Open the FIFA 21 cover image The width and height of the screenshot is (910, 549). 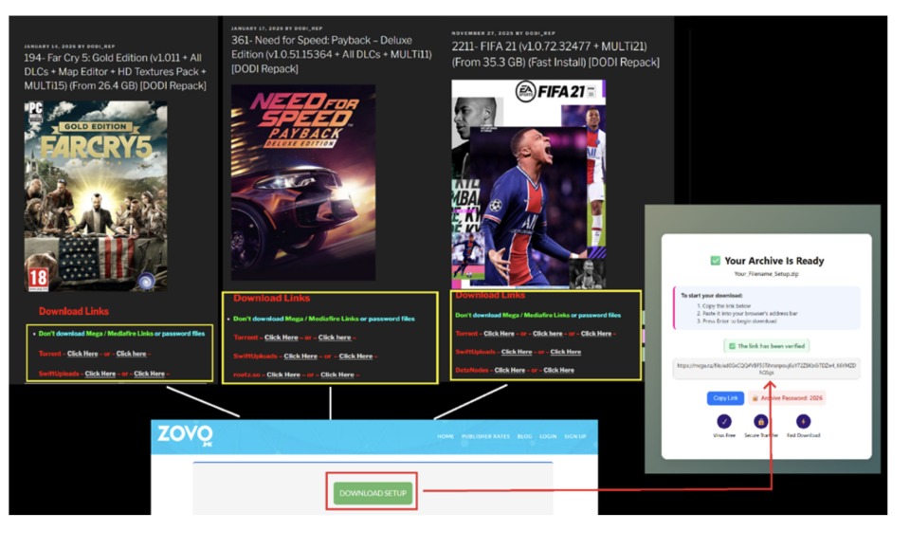point(528,183)
